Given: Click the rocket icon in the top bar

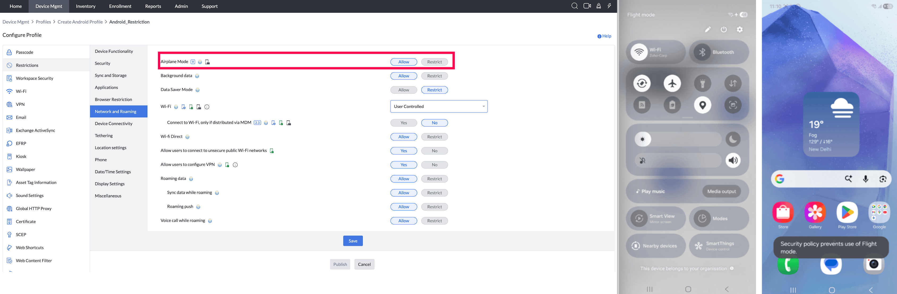Looking at the screenshot, I should tap(599, 6).
